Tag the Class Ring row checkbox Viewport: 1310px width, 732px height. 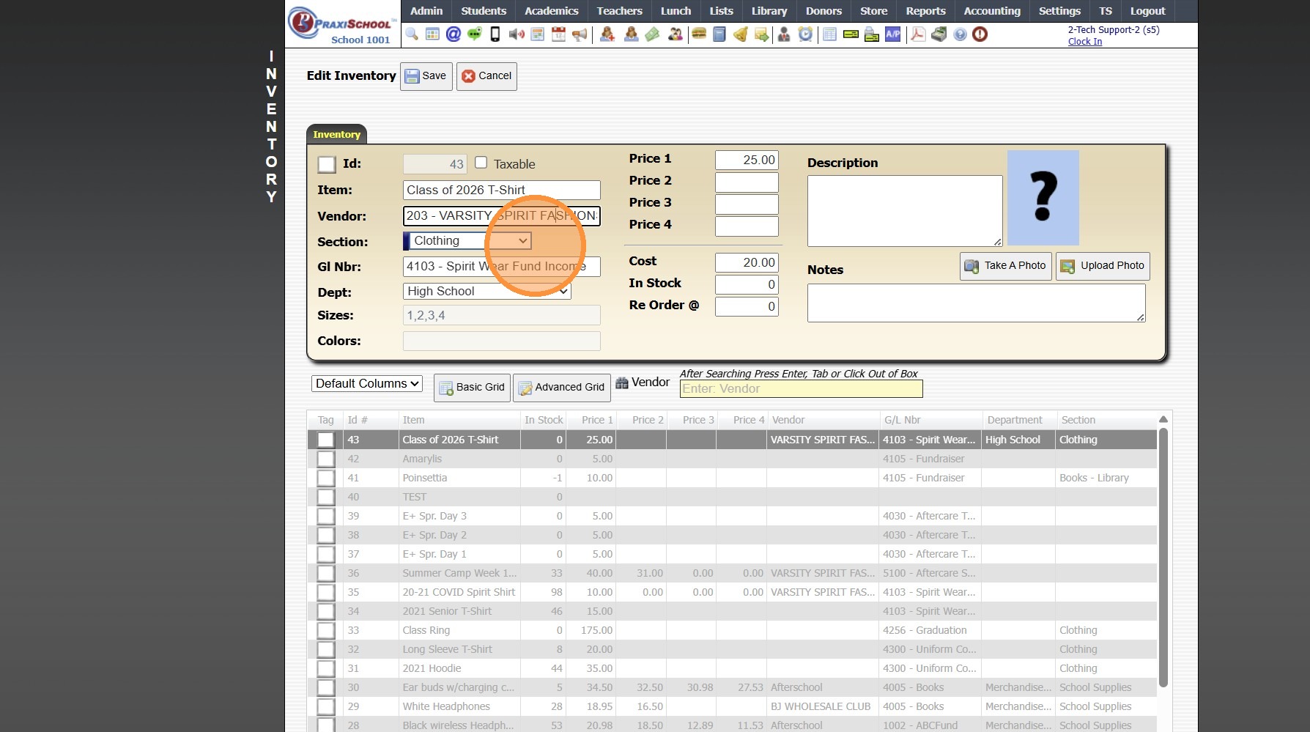coord(326,630)
